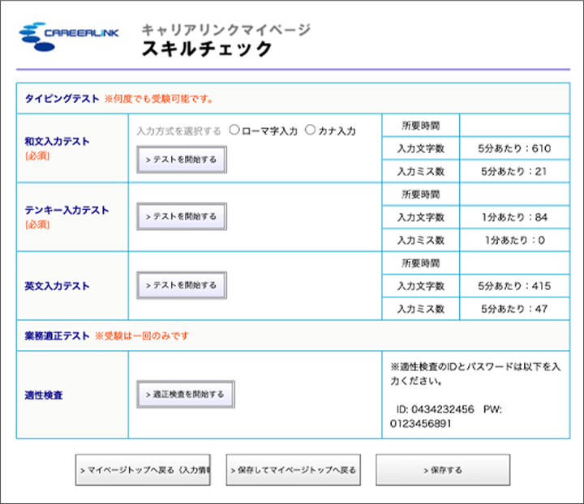584x504 pixels.
Task: Click the テンキー入力テスト label
Action: point(67,210)
